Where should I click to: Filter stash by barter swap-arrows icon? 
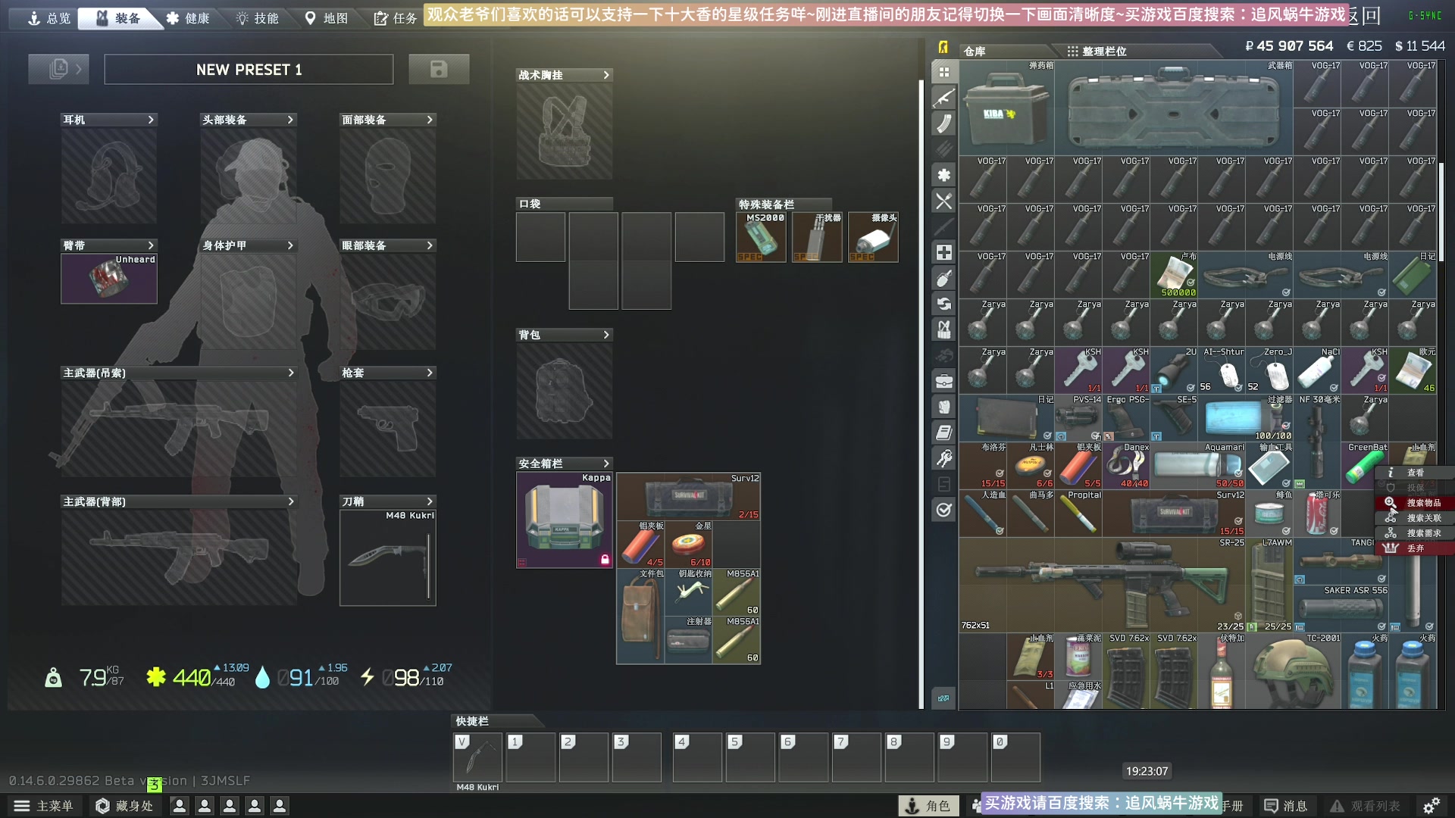click(x=943, y=304)
